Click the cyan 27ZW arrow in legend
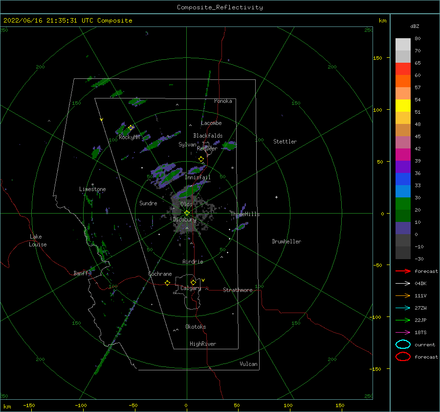440x412 pixels. click(403, 308)
